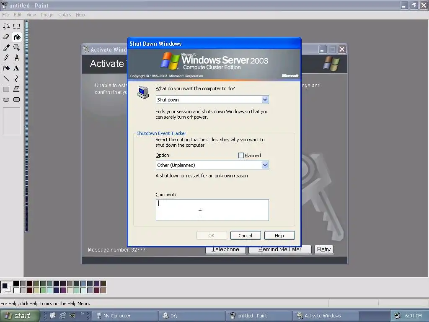The width and height of the screenshot is (429, 322).
Task: Restore down the Paint window
Action: (x=413, y=5)
